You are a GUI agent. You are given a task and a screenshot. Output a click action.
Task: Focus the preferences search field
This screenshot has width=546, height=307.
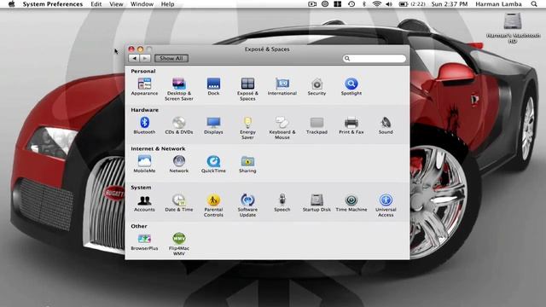pos(375,59)
